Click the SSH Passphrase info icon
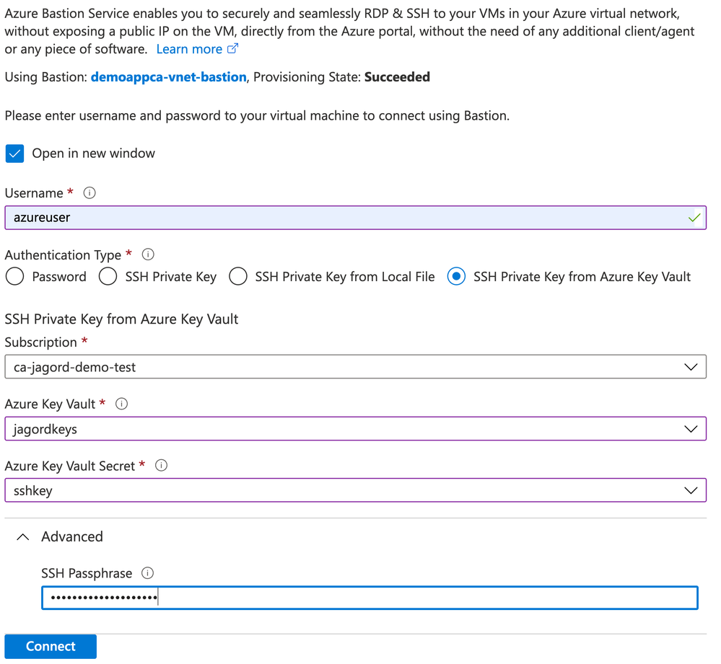This screenshot has width=721, height=664. tap(148, 573)
